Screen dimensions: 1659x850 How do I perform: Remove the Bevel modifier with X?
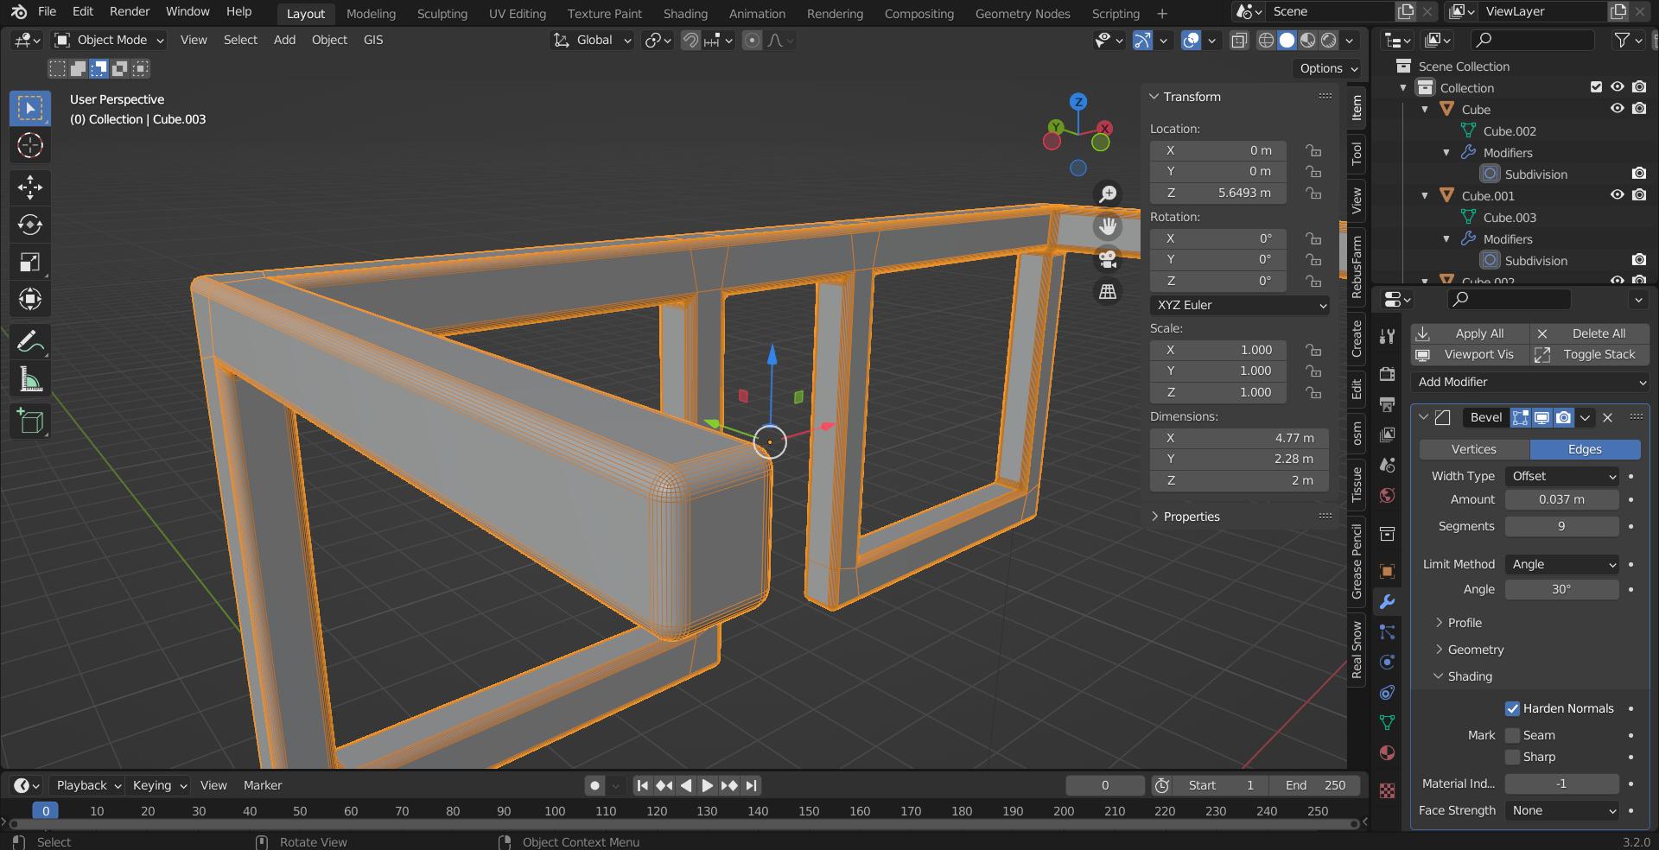(1607, 417)
